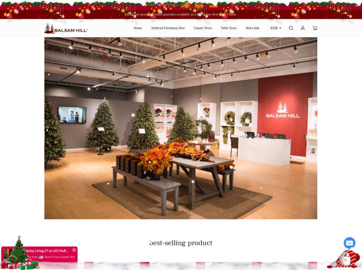Click the best-selling product heading
This screenshot has width=362, height=270.
[x=181, y=243]
